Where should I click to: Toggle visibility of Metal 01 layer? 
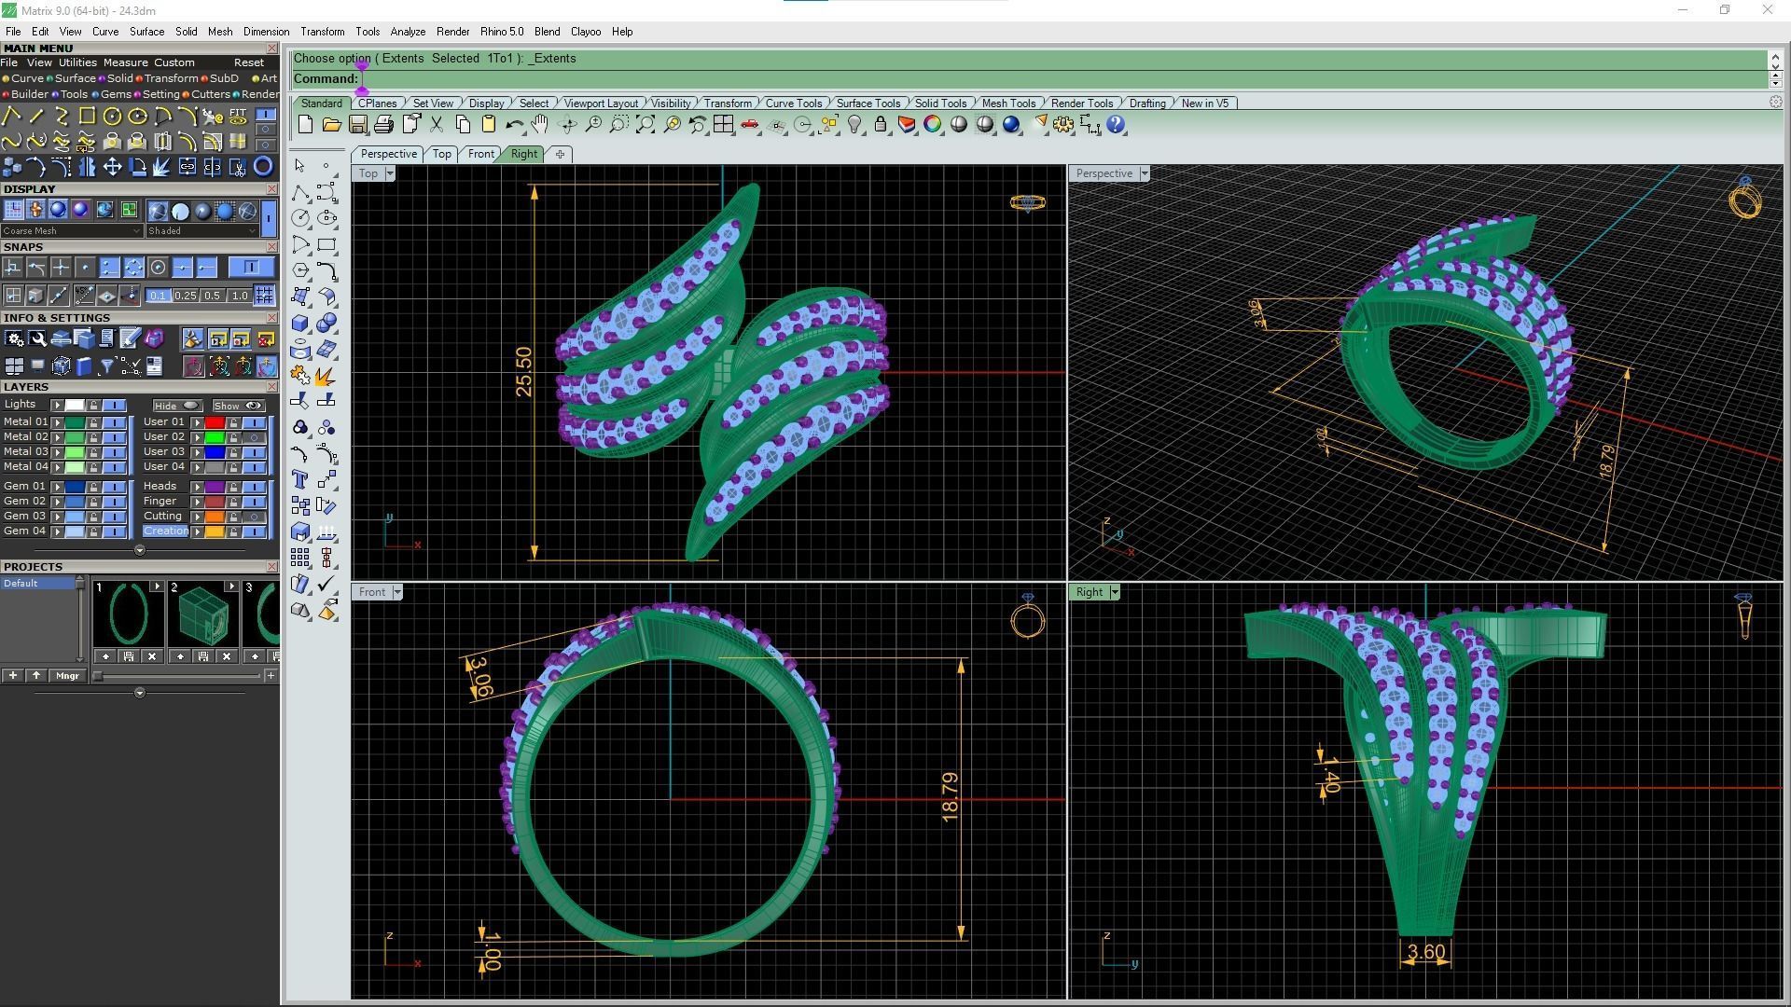115,422
